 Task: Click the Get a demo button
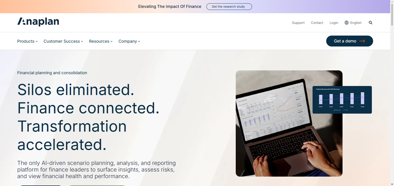tap(349, 41)
